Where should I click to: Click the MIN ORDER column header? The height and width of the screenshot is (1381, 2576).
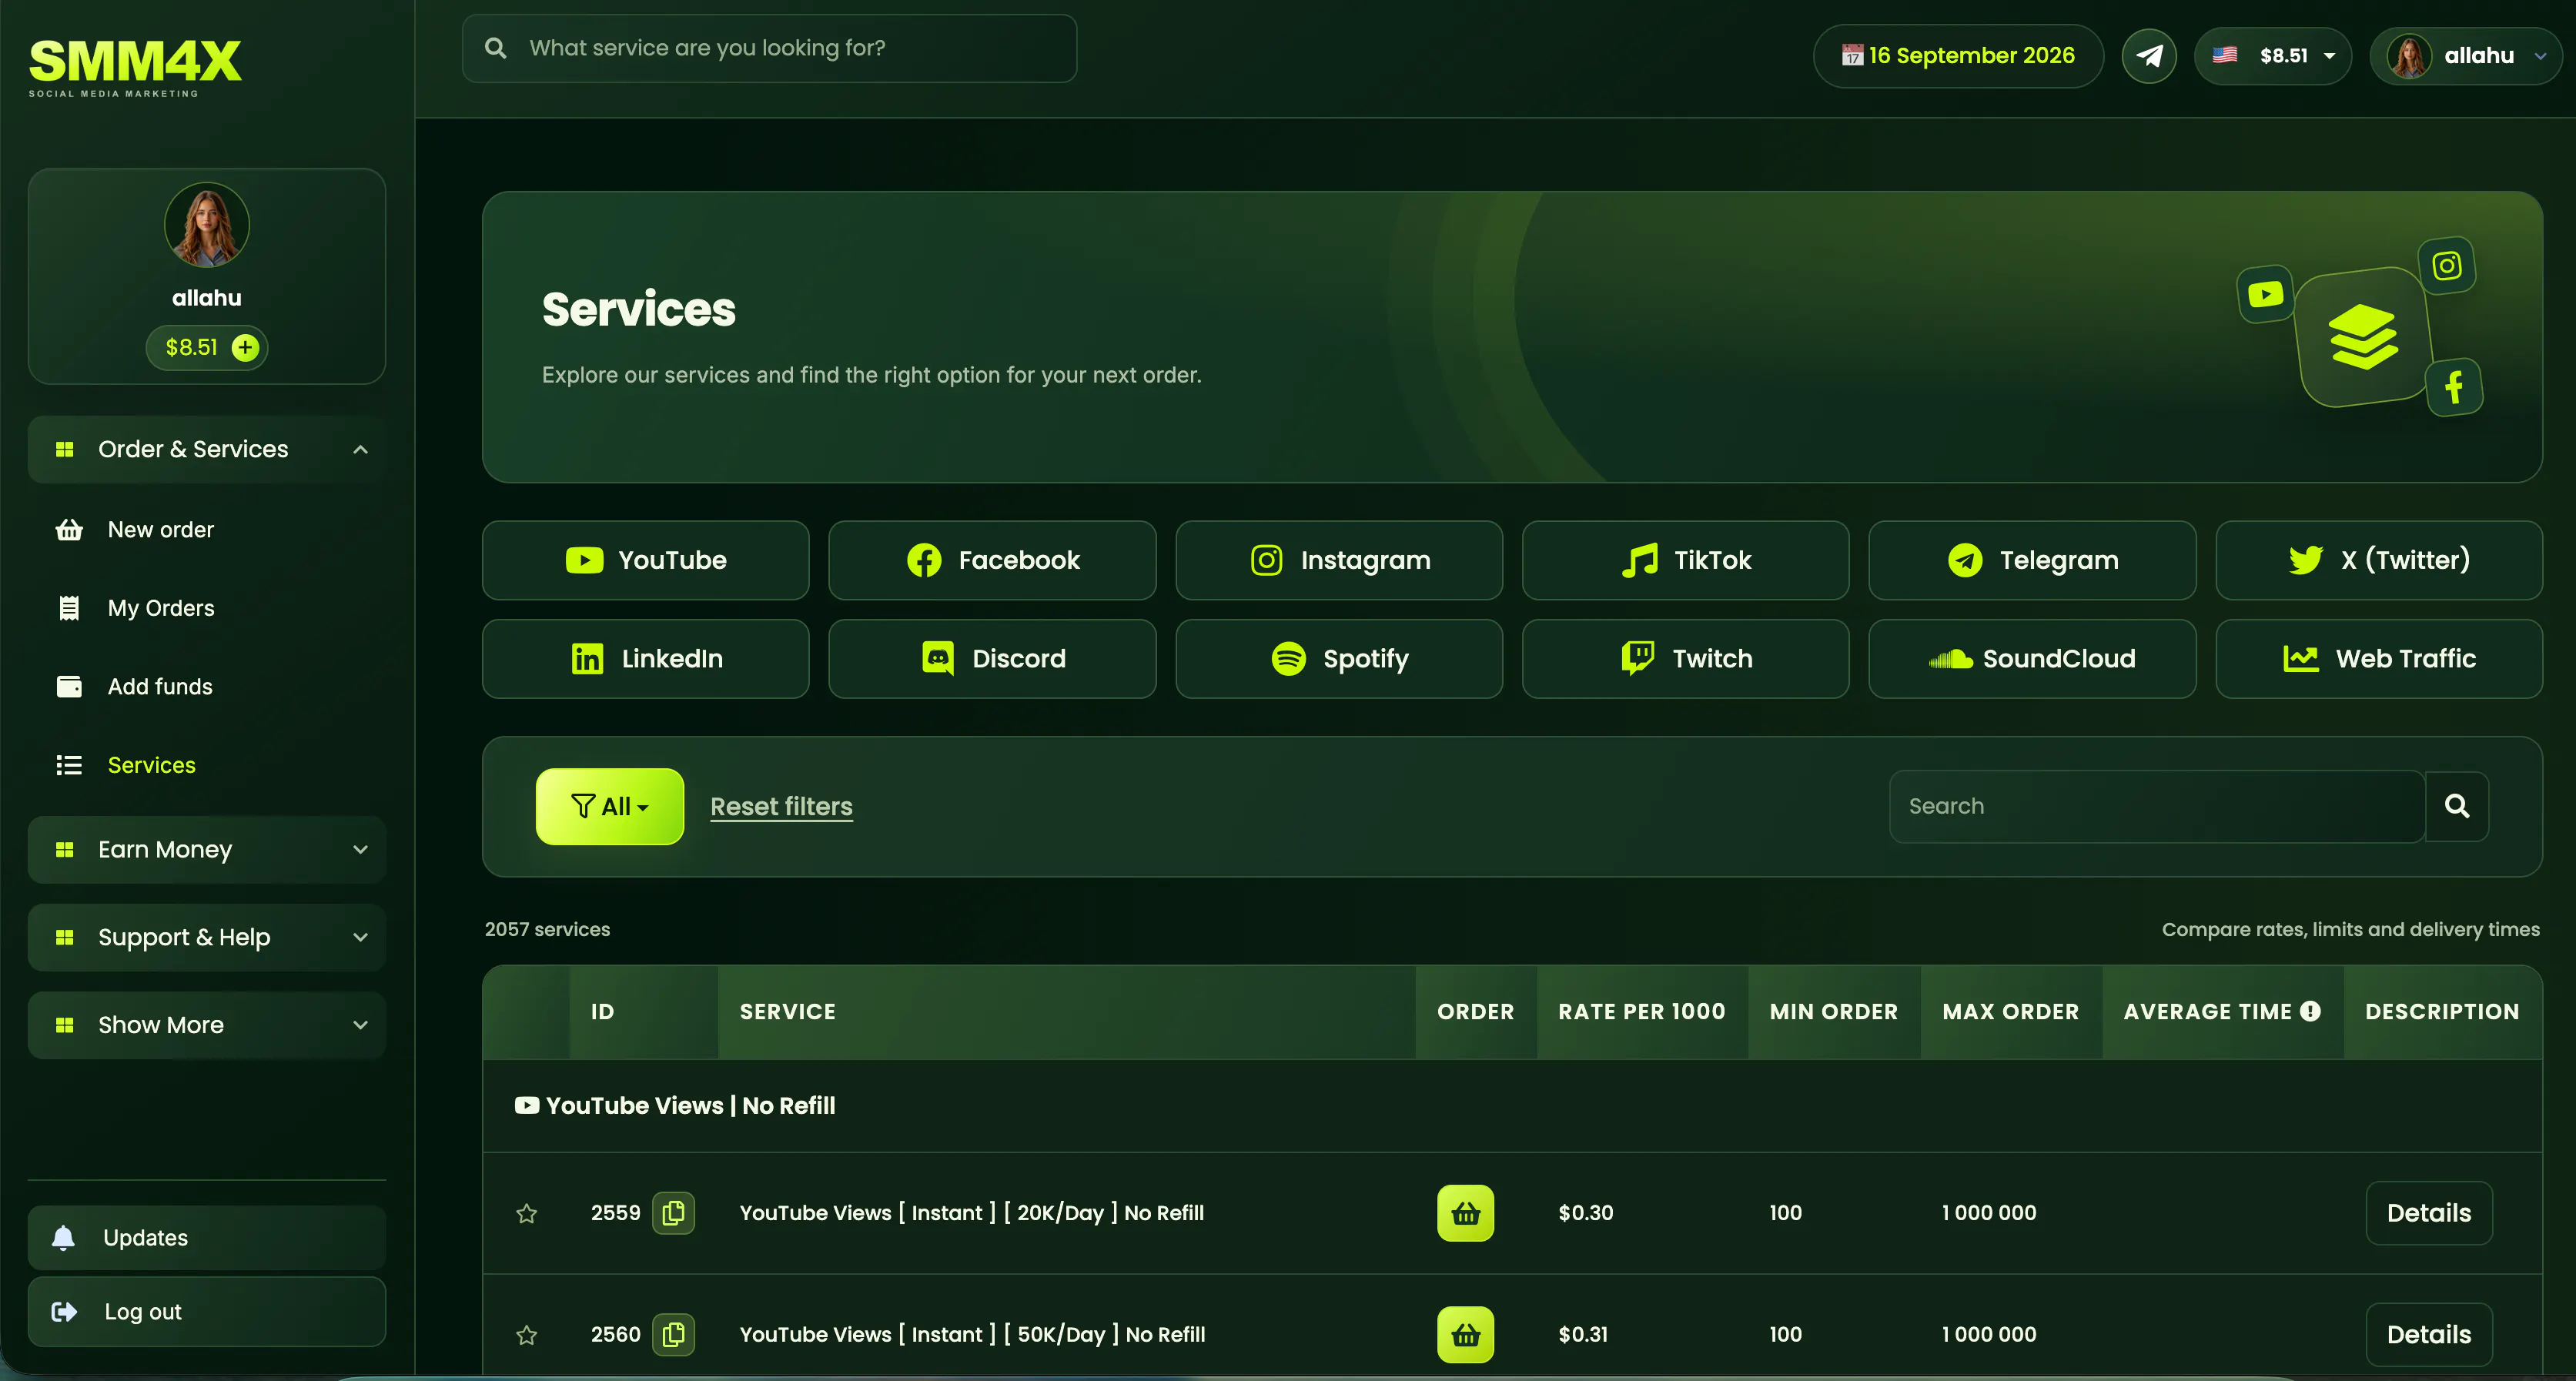coord(1834,1011)
